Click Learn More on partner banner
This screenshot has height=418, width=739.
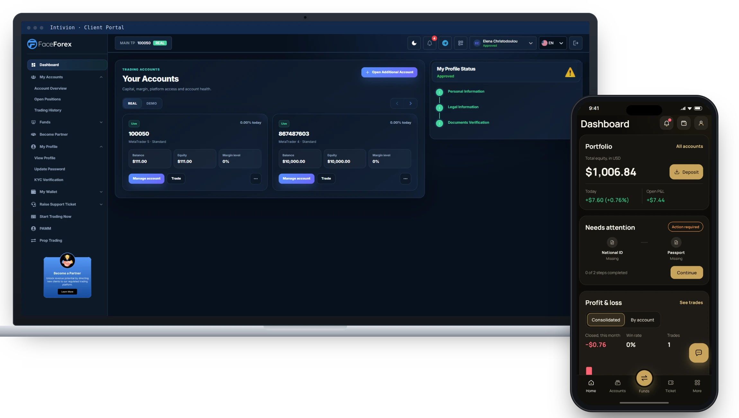[x=67, y=292]
